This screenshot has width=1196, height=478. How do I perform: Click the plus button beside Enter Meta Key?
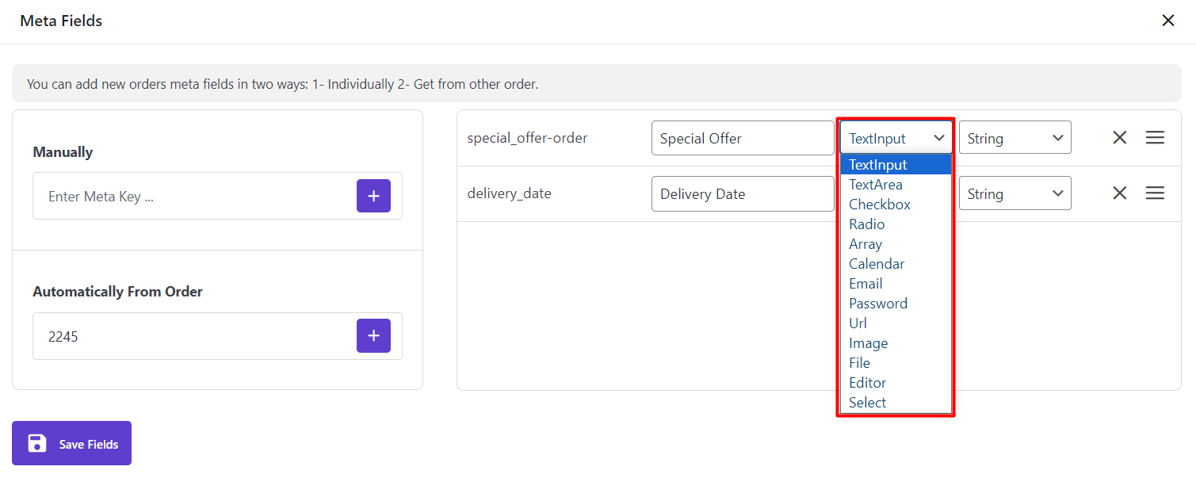pyautogui.click(x=373, y=196)
